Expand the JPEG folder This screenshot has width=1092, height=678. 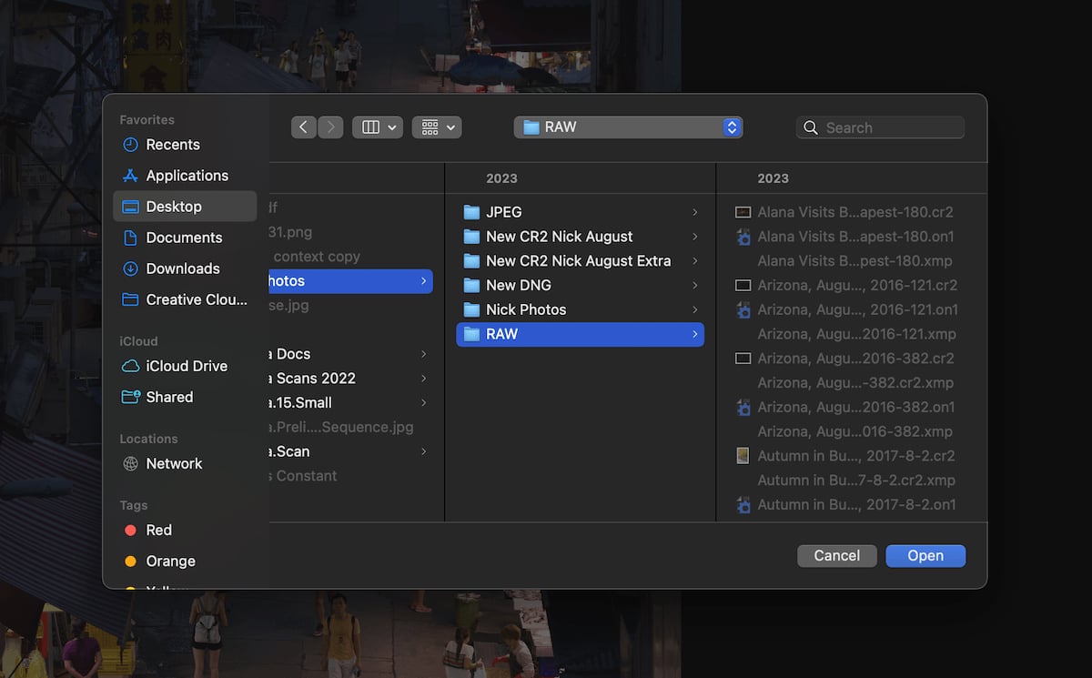click(504, 211)
